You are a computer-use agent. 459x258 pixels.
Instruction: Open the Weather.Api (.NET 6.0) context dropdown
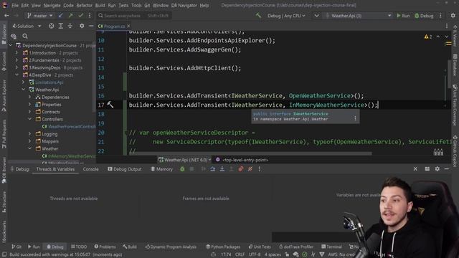click(185, 160)
